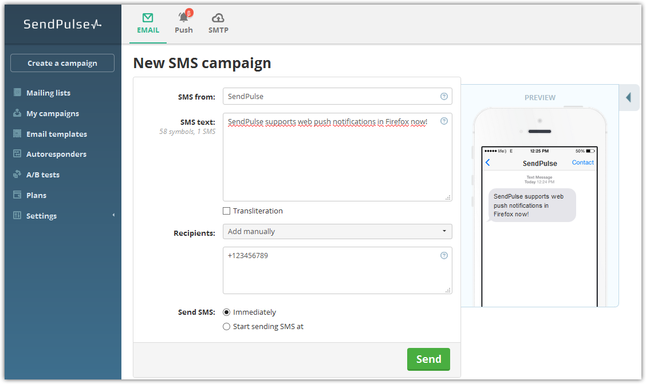Click the SMS from input field
This screenshot has width=646, height=384.
tap(337, 96)
